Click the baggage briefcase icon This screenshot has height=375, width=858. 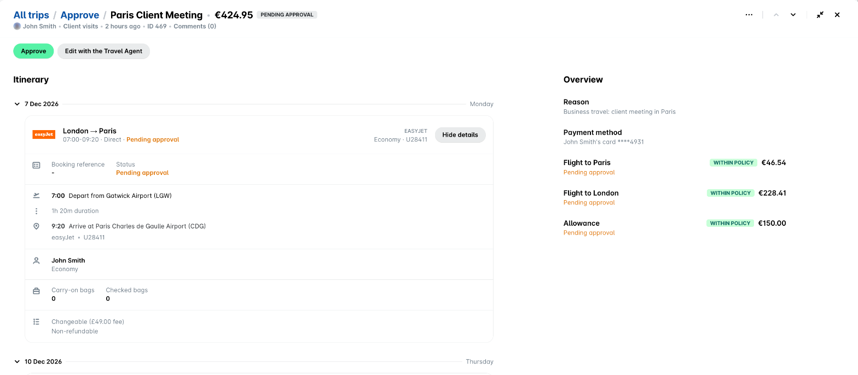[37, 291]
